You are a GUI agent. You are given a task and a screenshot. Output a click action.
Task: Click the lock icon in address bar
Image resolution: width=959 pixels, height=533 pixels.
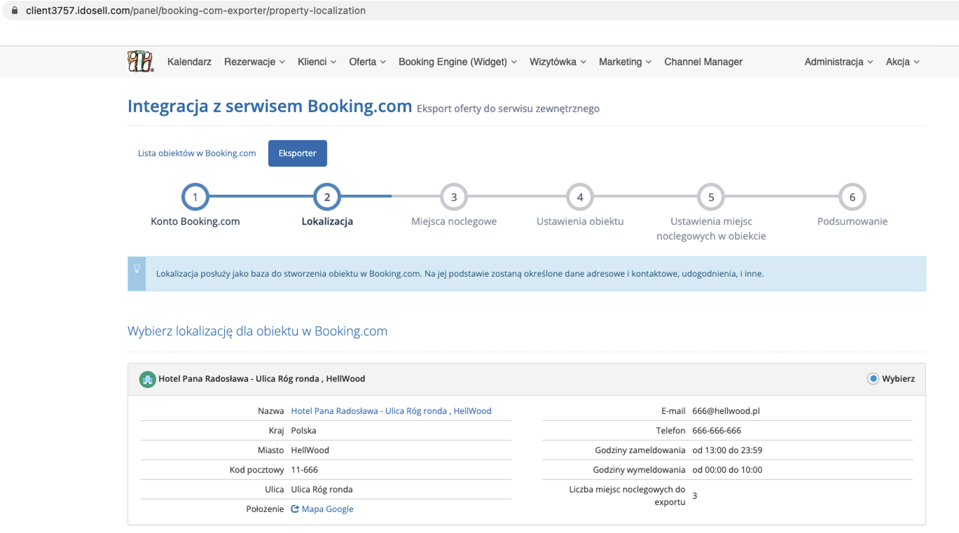[15, 10]
